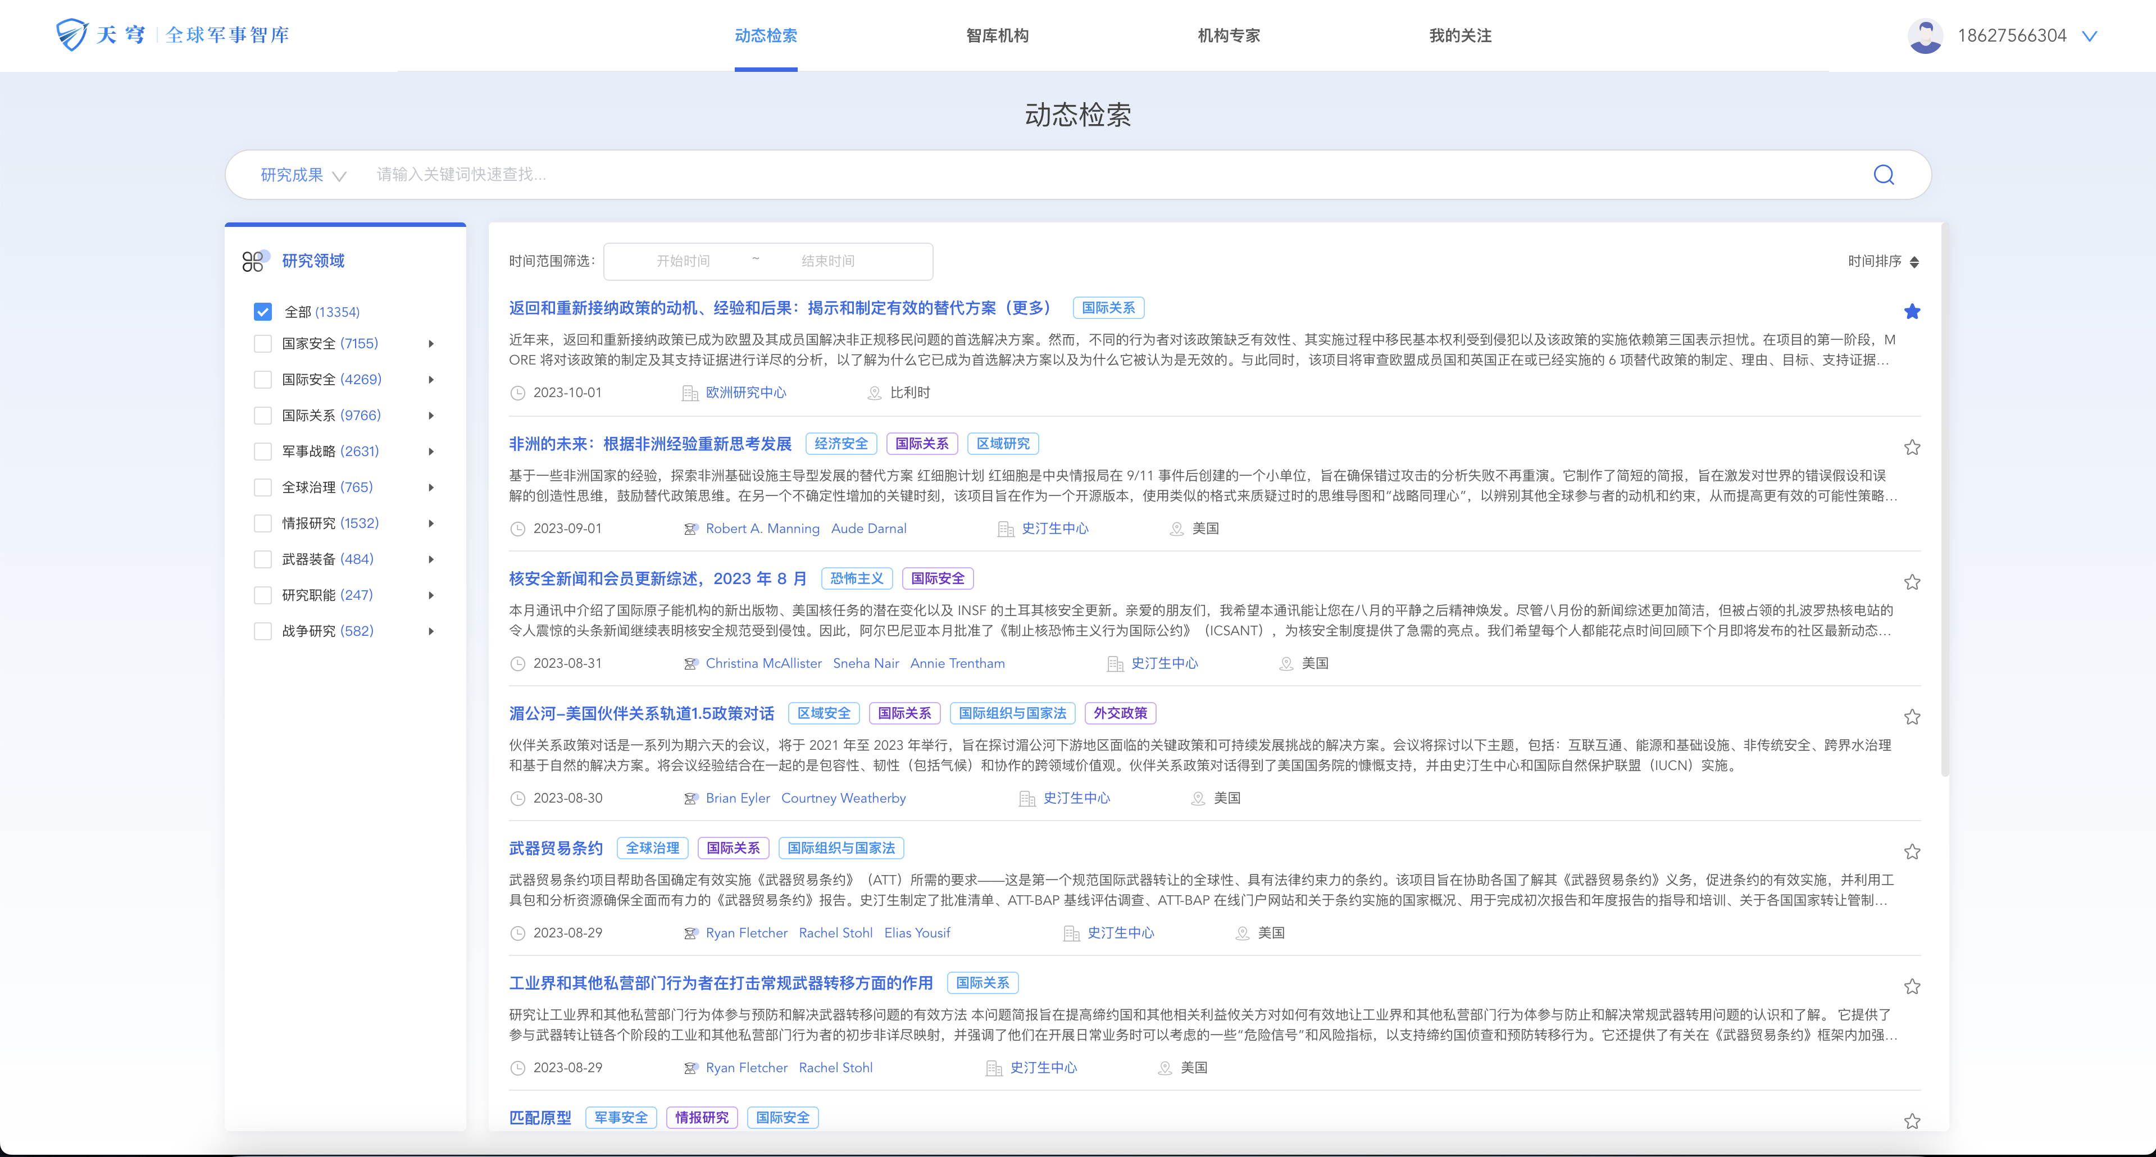This screenshot has width=2156, height=1157.
Task: Click the keyword search input field
Action: 1113,175
